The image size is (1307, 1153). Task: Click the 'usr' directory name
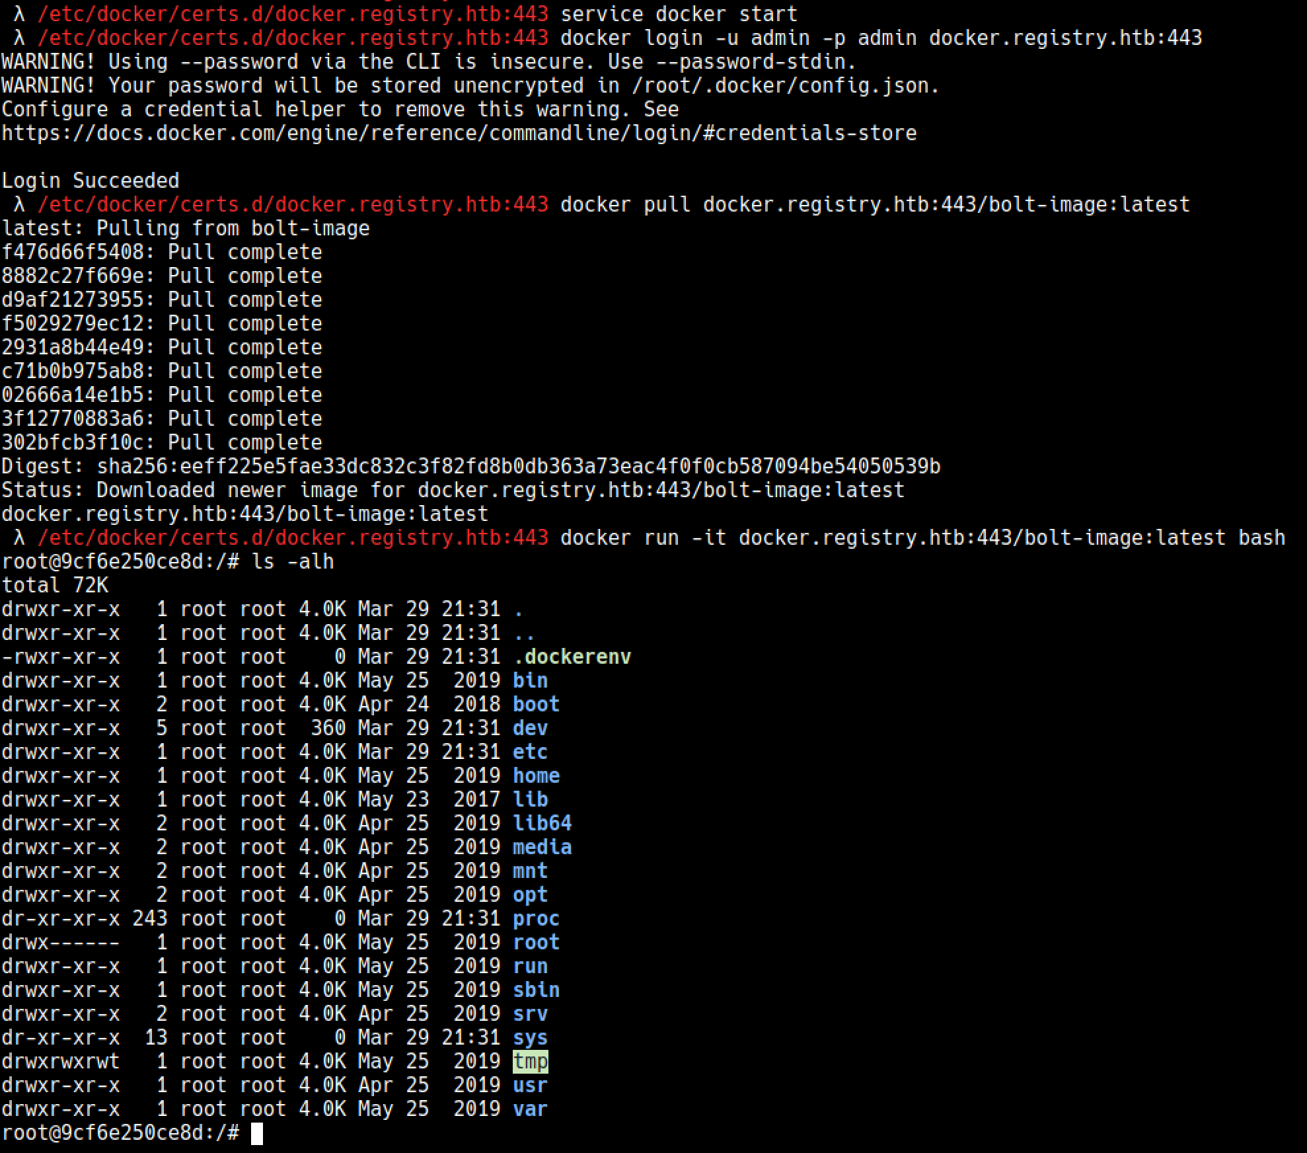(531, 1085)
